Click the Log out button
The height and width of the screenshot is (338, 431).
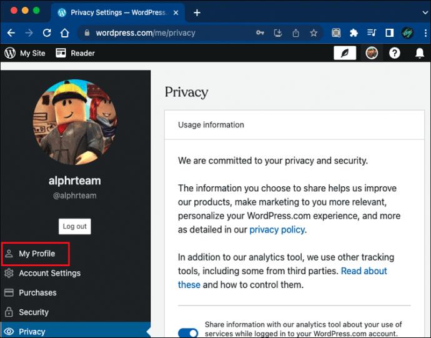(74, 226)
